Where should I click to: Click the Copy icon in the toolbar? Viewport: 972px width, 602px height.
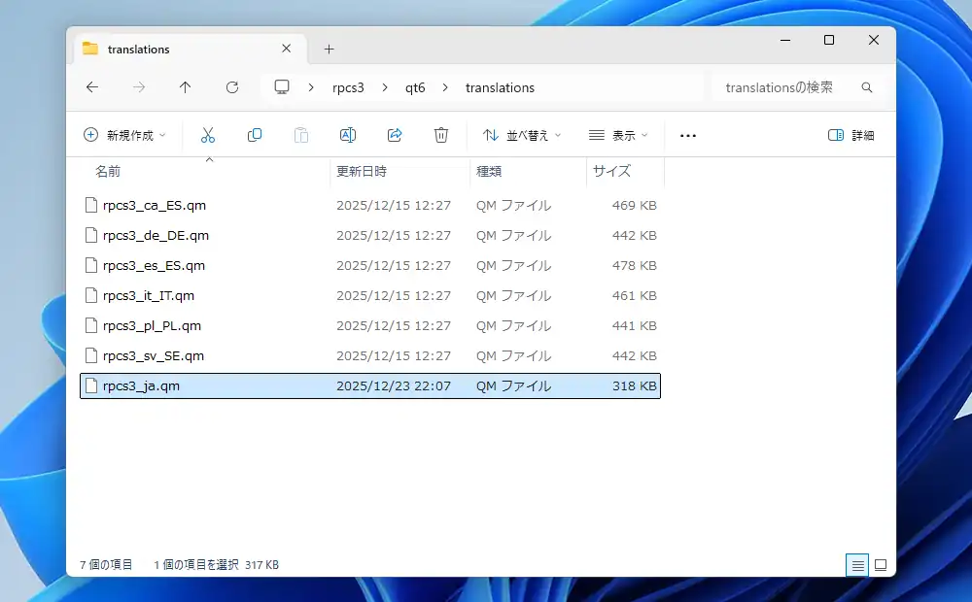click(x=254, y=135)
